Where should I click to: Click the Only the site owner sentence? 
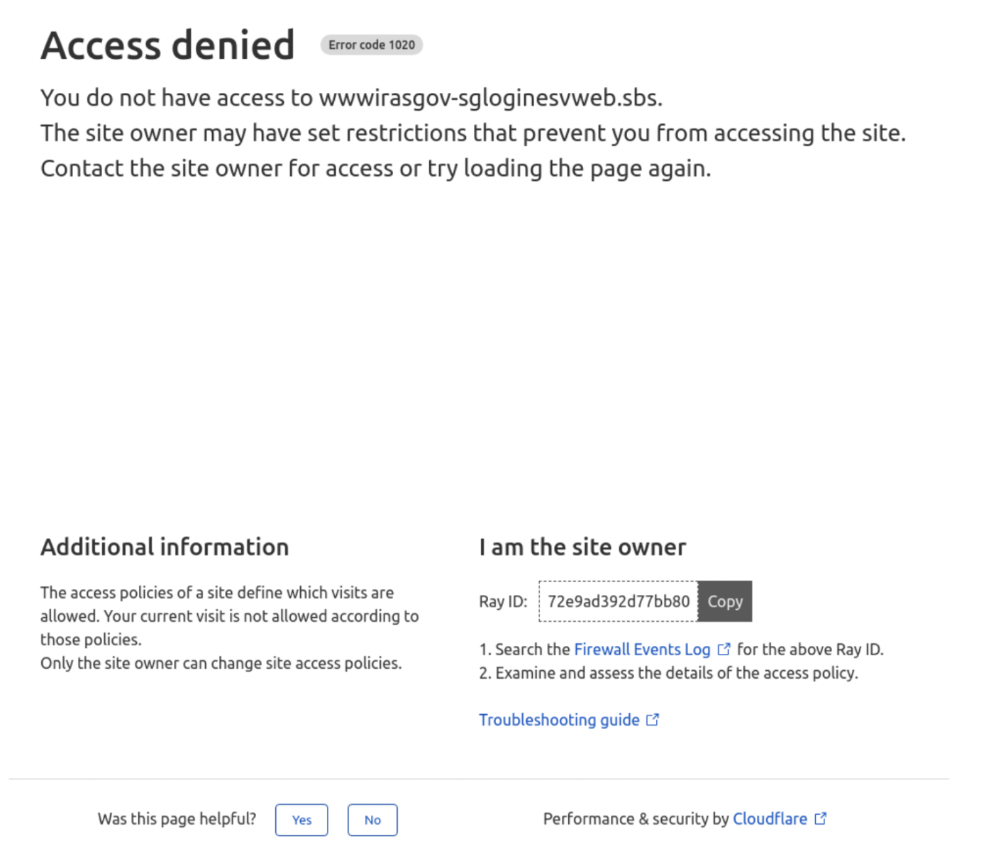(x=221, y=663)
